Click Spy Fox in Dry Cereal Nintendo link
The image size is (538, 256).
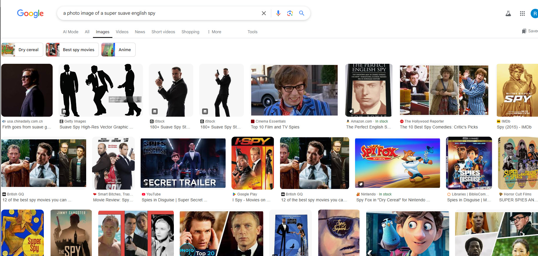(x=393, y=200)
